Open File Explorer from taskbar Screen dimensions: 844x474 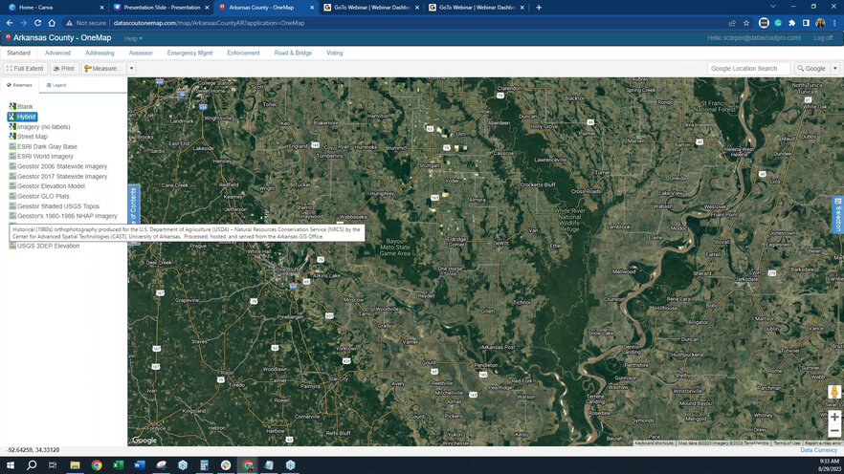[75, 464]
